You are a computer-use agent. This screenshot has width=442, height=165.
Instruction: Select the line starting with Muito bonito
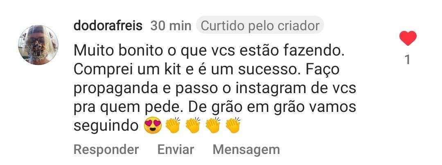pyautogui.click(x=209, y=51)
